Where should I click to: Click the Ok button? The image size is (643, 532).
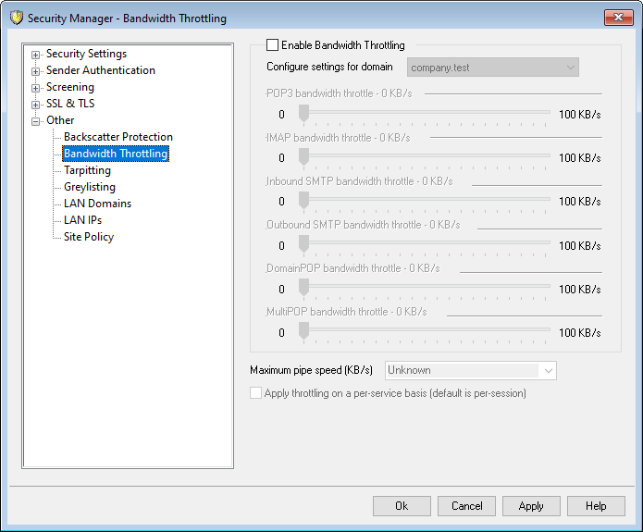pyautogui.click(x=402, y=506)
